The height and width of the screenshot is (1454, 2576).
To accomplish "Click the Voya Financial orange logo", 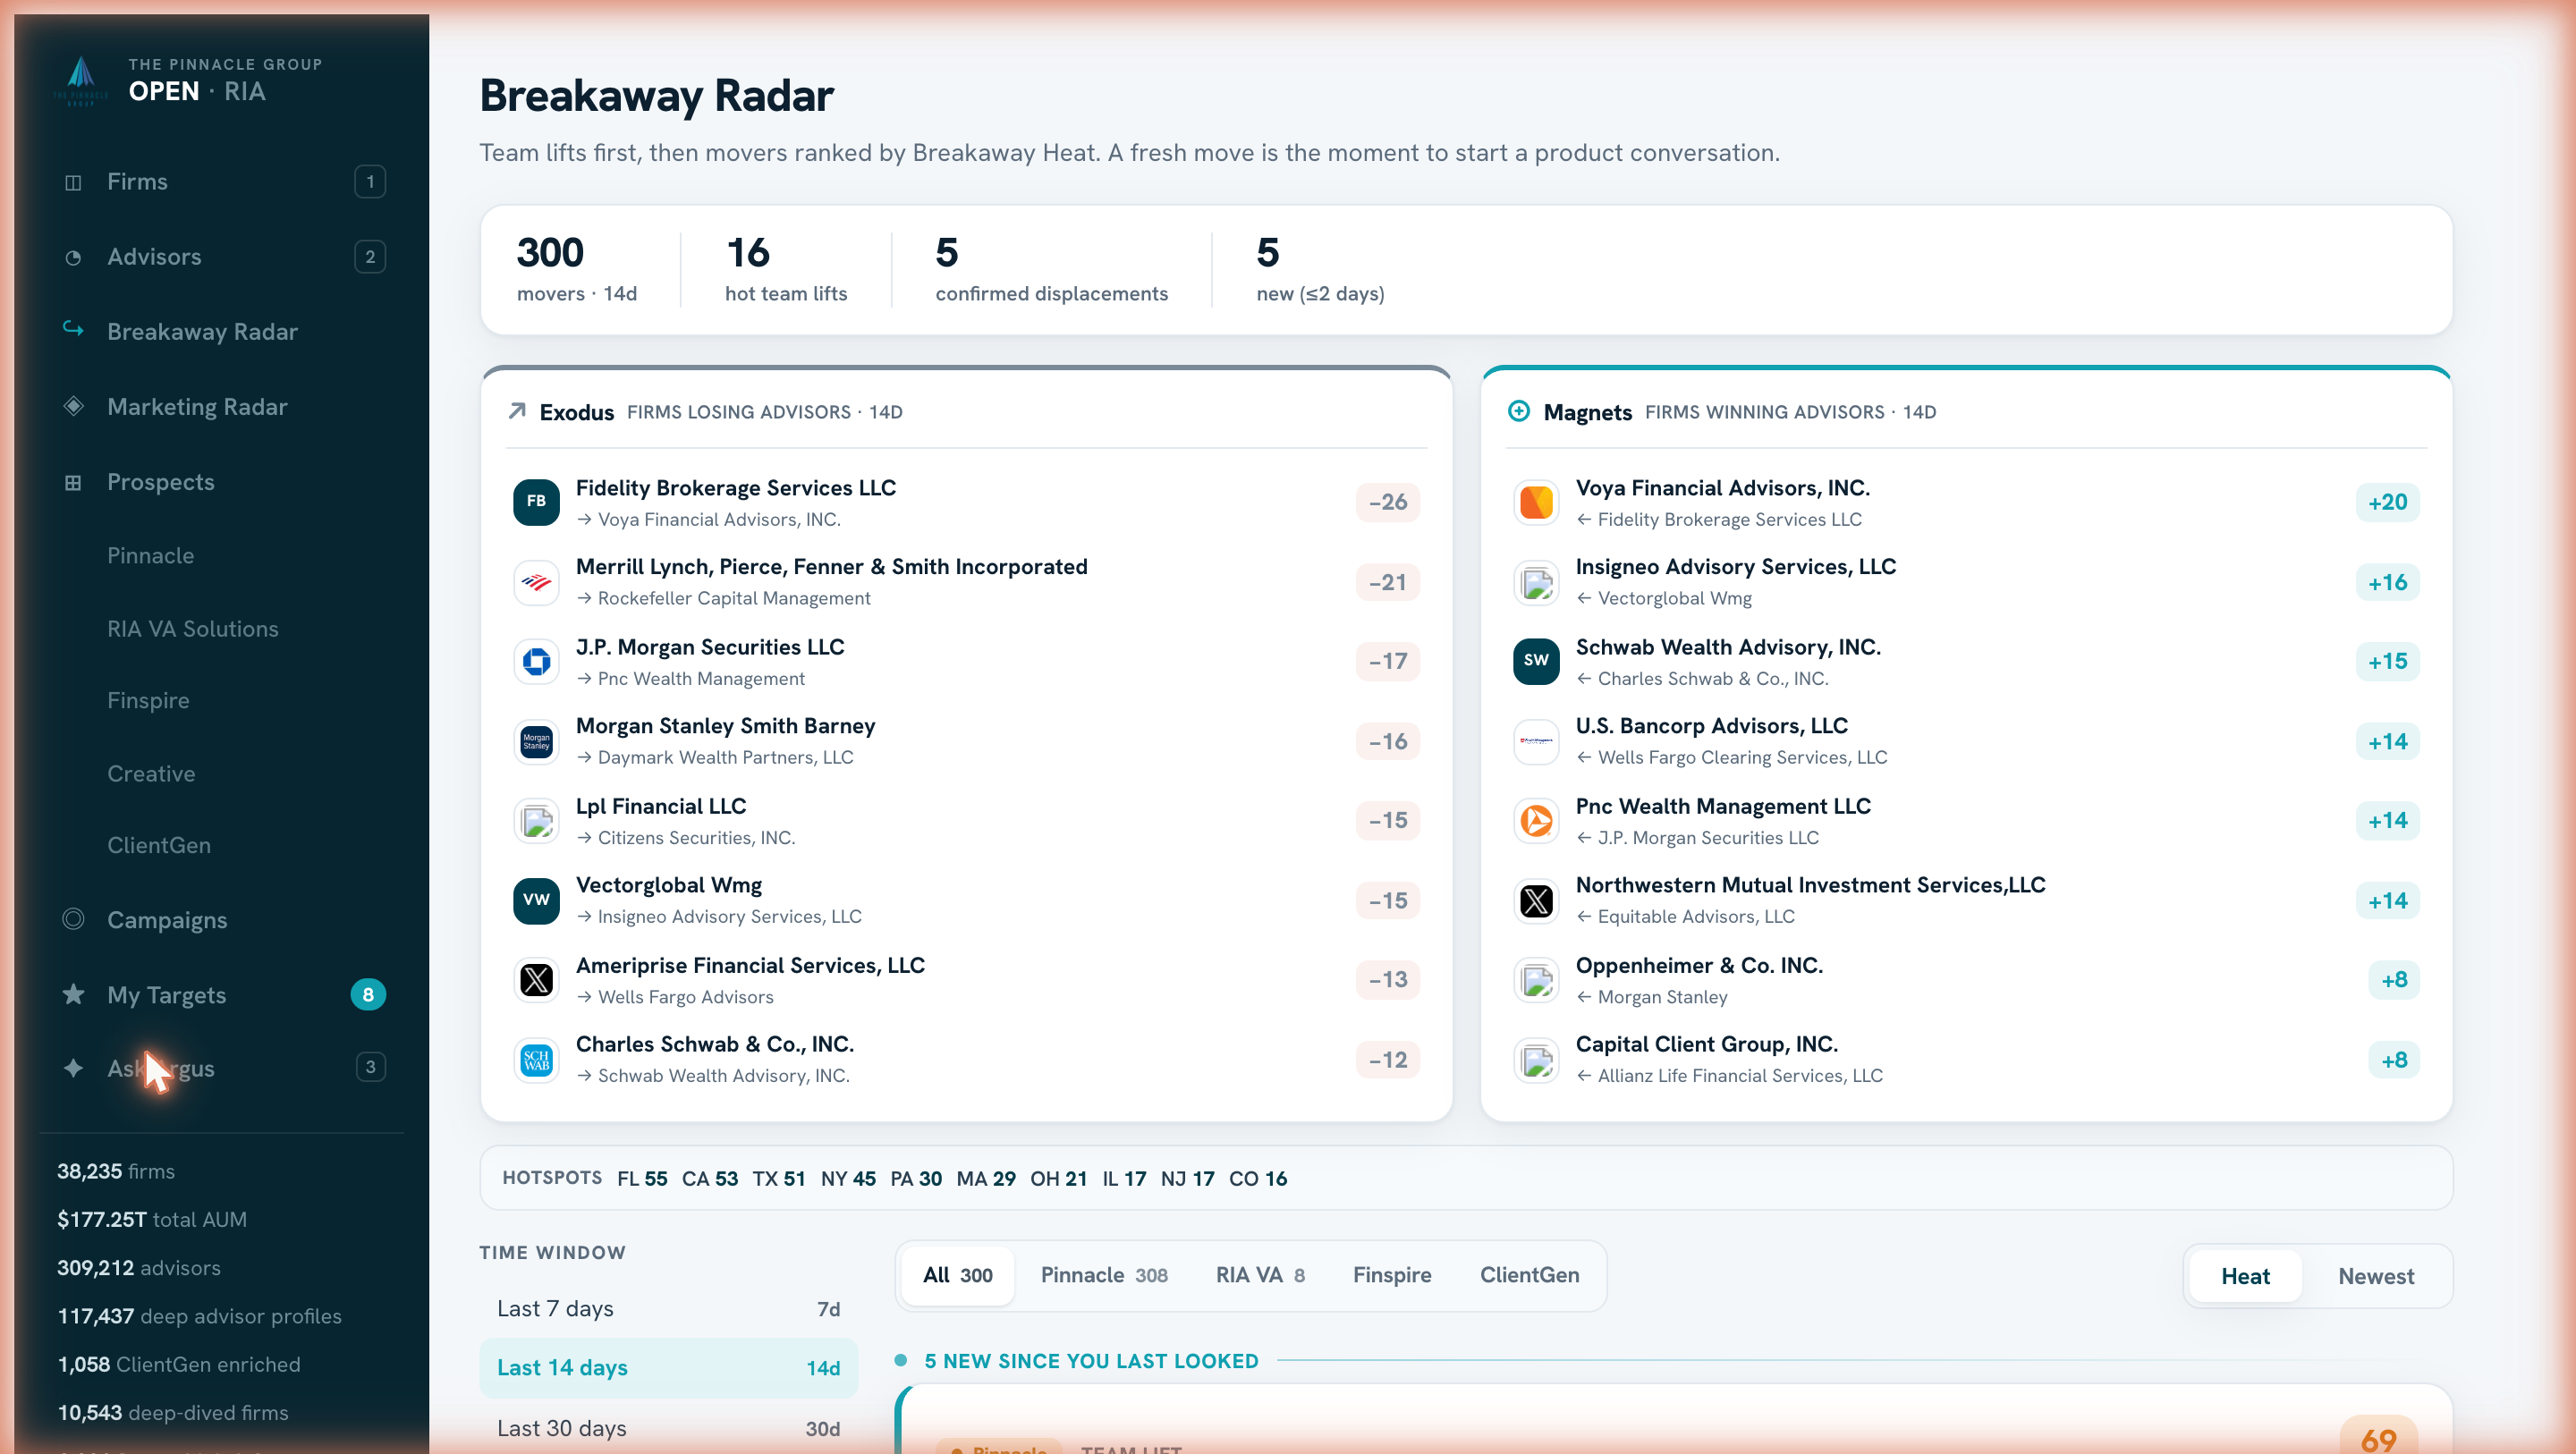I will (1536, 501).
